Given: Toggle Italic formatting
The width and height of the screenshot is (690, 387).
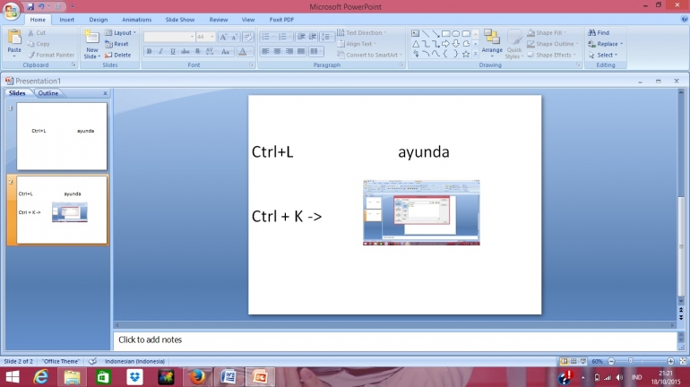Looking at the screenshot, I should click(x=161, y=51).
